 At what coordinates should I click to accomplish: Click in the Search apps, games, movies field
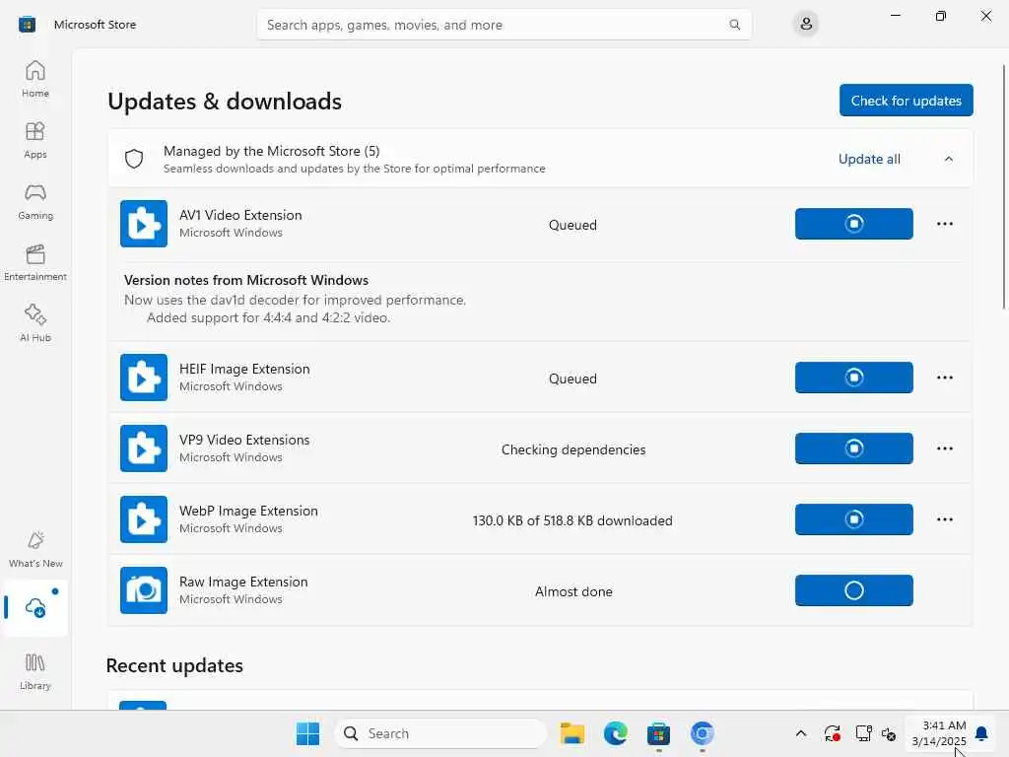point(504,25)
